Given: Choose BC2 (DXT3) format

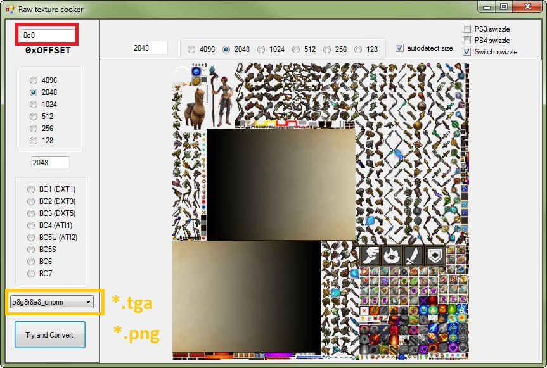Looking at the screenshot, I should point(31,201).
